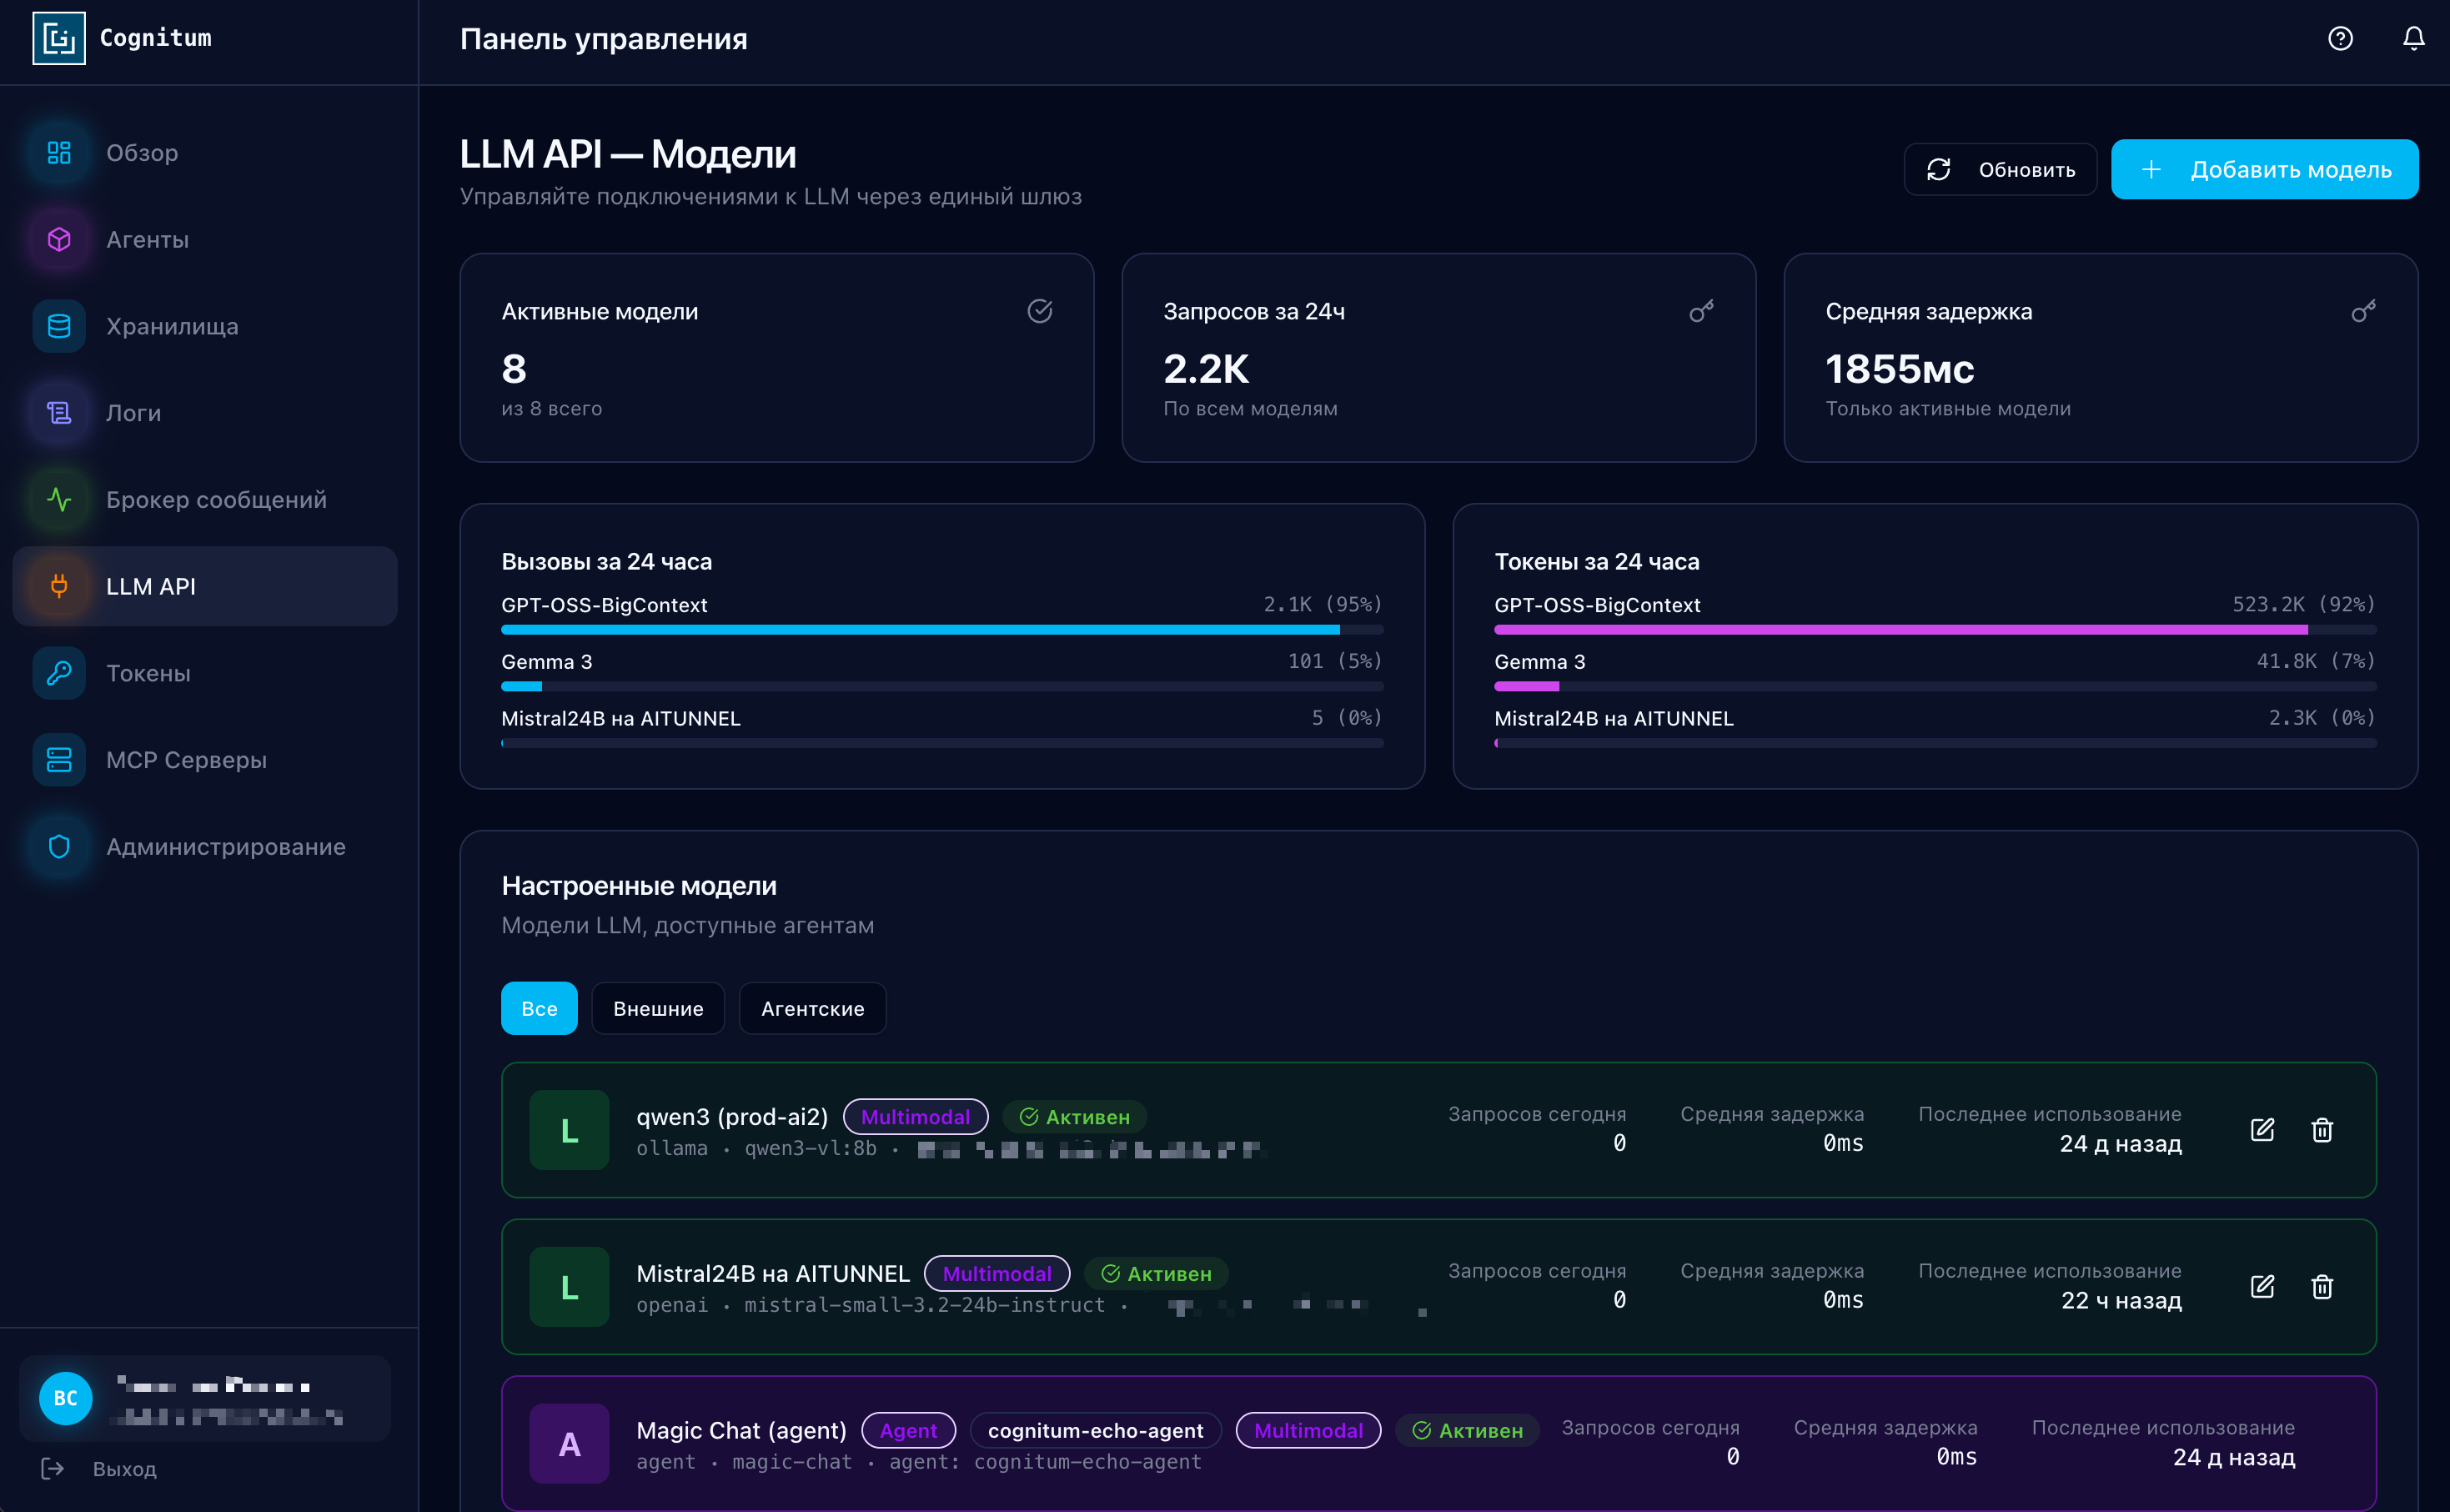Screen dimensions: 2450x1512
Task: Click the cognitum-echo-agent badge
Action: tap(1095, 1430)
